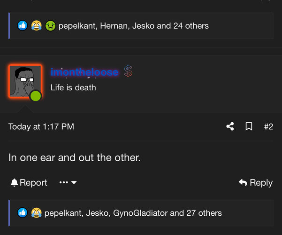Click the like reaction icon in top reactions bar
The image size is (282, 235).
coord(23,26)
